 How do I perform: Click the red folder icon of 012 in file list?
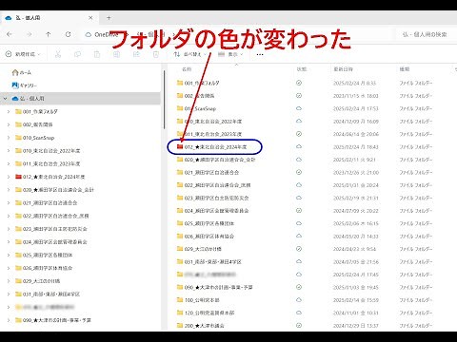[180, 146]
